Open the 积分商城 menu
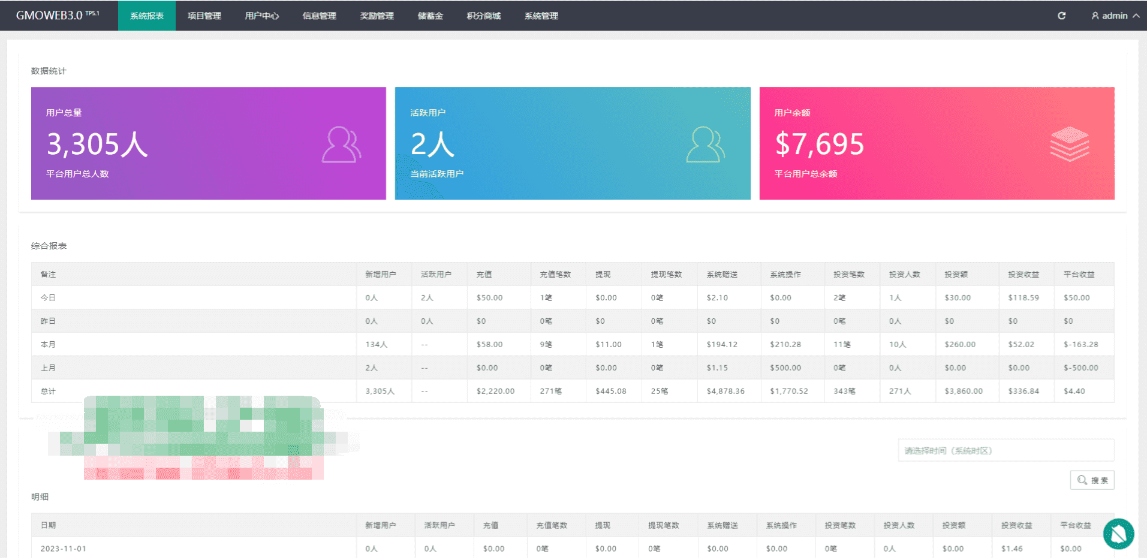 484,16
